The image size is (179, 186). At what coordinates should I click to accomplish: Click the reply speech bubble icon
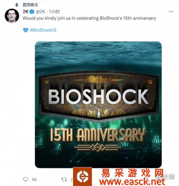(x=25, y=180)
